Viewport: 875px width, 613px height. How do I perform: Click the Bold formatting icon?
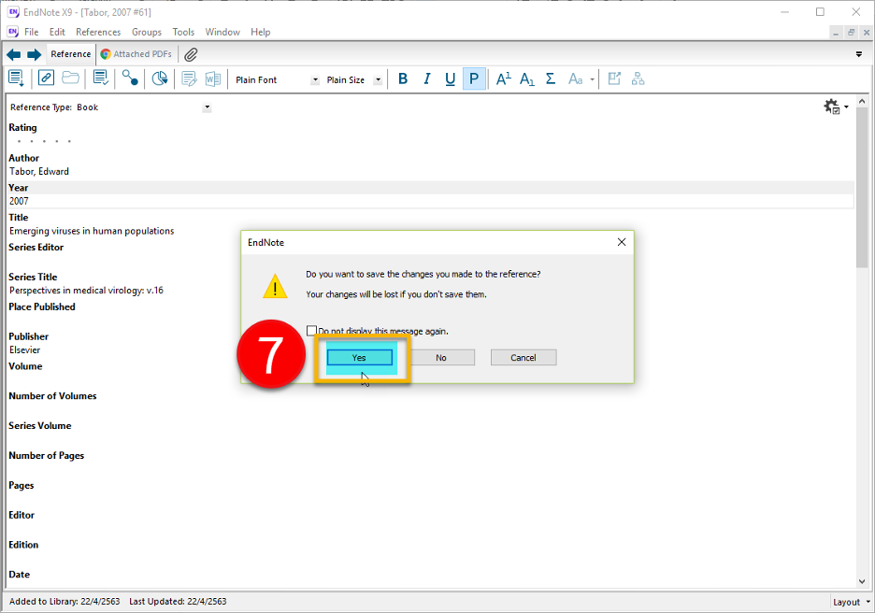(403, 79)
